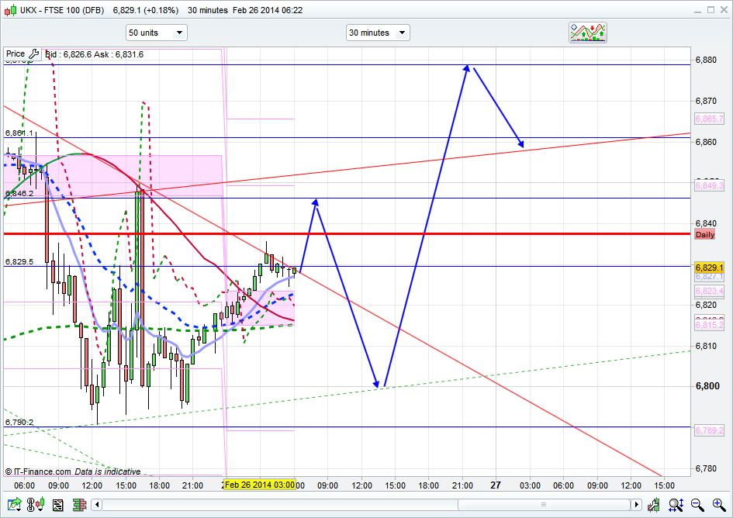Click the yellow 6,829.1 current price tag
The height and width of the screenshot is (518, 733).
pos(709,267)
